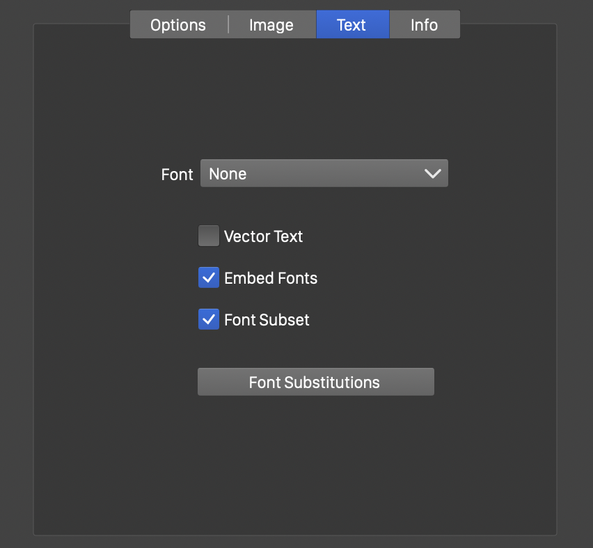593x548 pixels.
Task: Disable the Font Subset checkbox
Action: (x=209, y=320)
